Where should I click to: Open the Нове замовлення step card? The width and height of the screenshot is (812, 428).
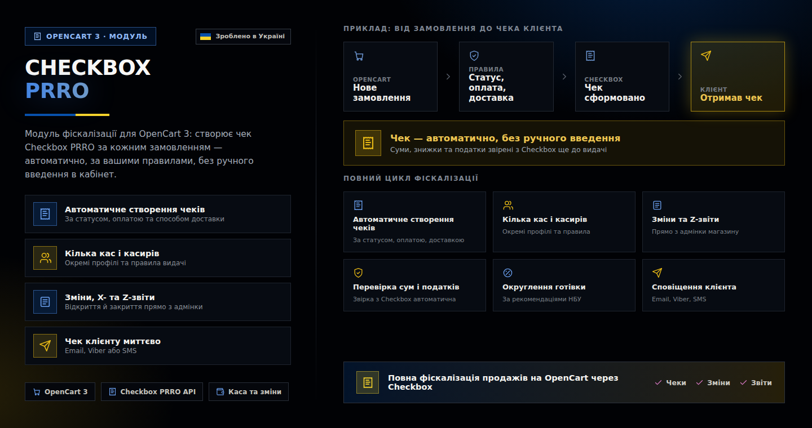tap(390, 77)
